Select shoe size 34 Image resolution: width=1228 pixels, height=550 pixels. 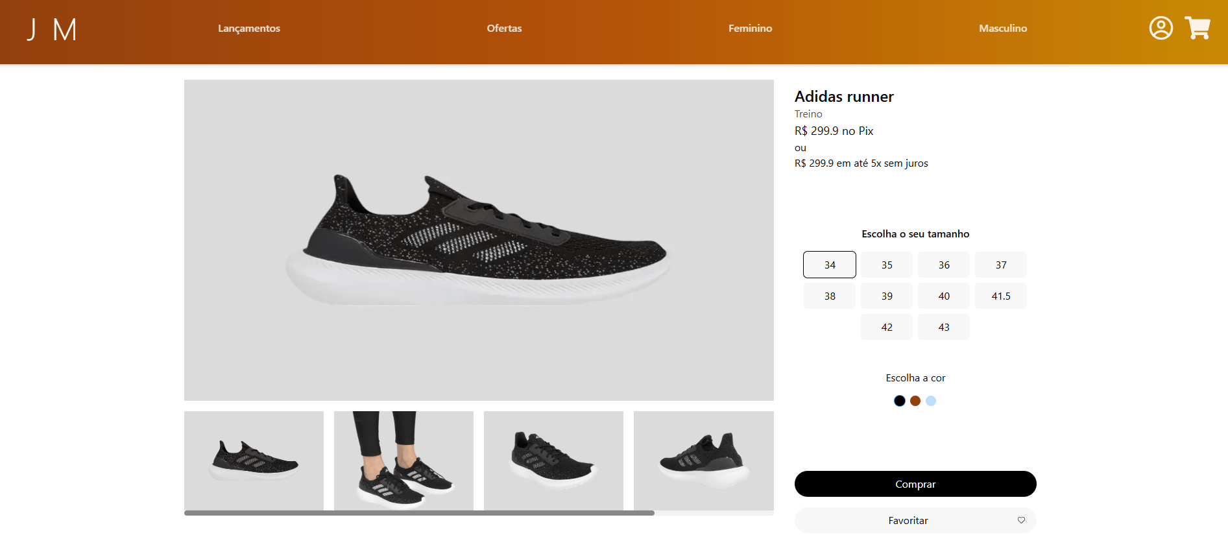(x=830, y=265)
